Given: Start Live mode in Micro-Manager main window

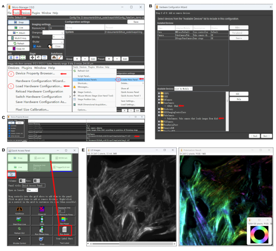Looking at the screenshot, I should click(x=19, y=28).
